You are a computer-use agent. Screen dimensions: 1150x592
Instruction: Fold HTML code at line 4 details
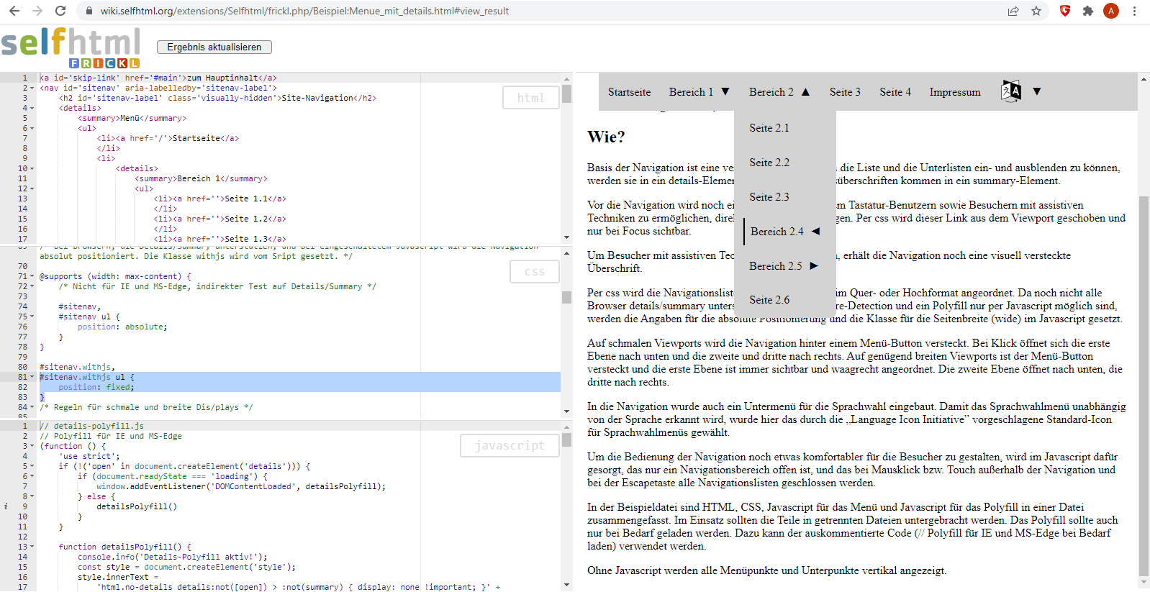pyautogui.click(x=32, y=108)
